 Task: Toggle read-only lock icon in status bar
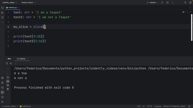189,106
